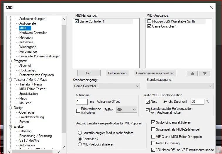Select Rückgängig in the tree
222x154 pixels.
(28, 70)
